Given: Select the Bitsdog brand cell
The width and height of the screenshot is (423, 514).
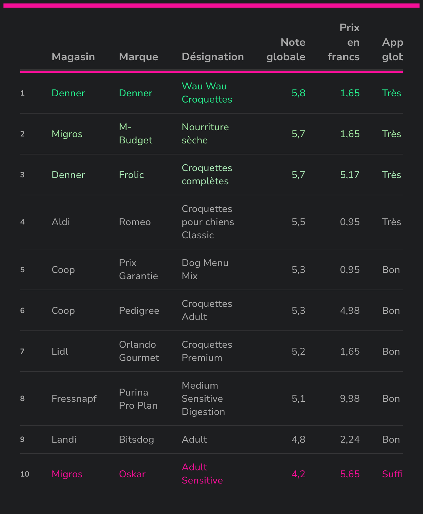Looking at the screenshot, I should click(x=136, y=440).
